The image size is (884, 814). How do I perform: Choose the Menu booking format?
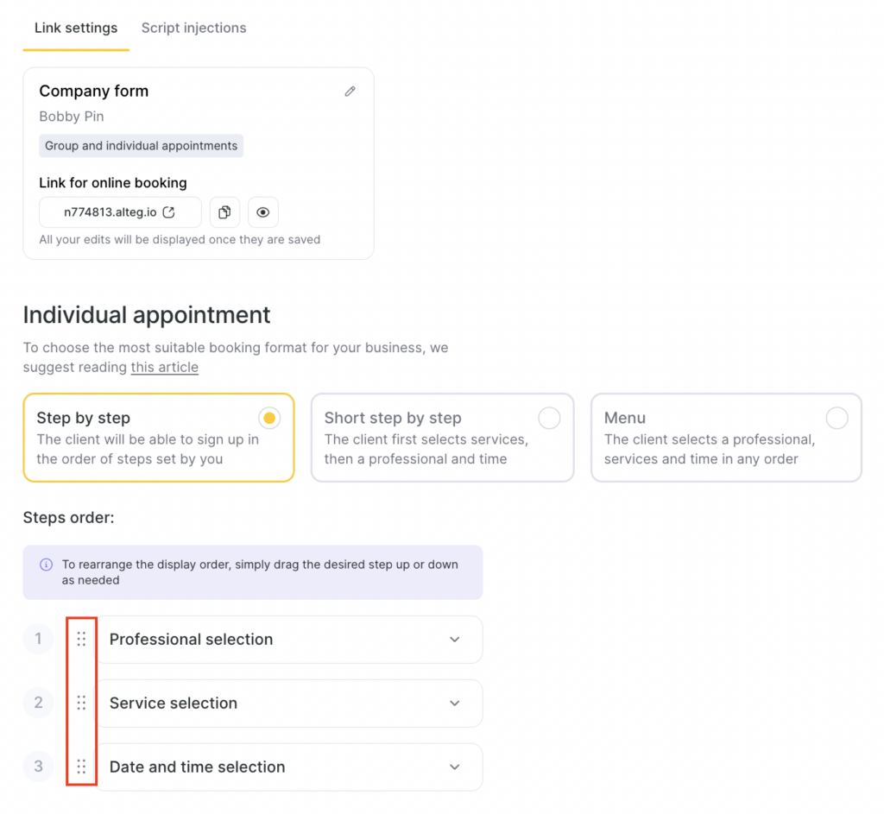click(x=837, y=419)
